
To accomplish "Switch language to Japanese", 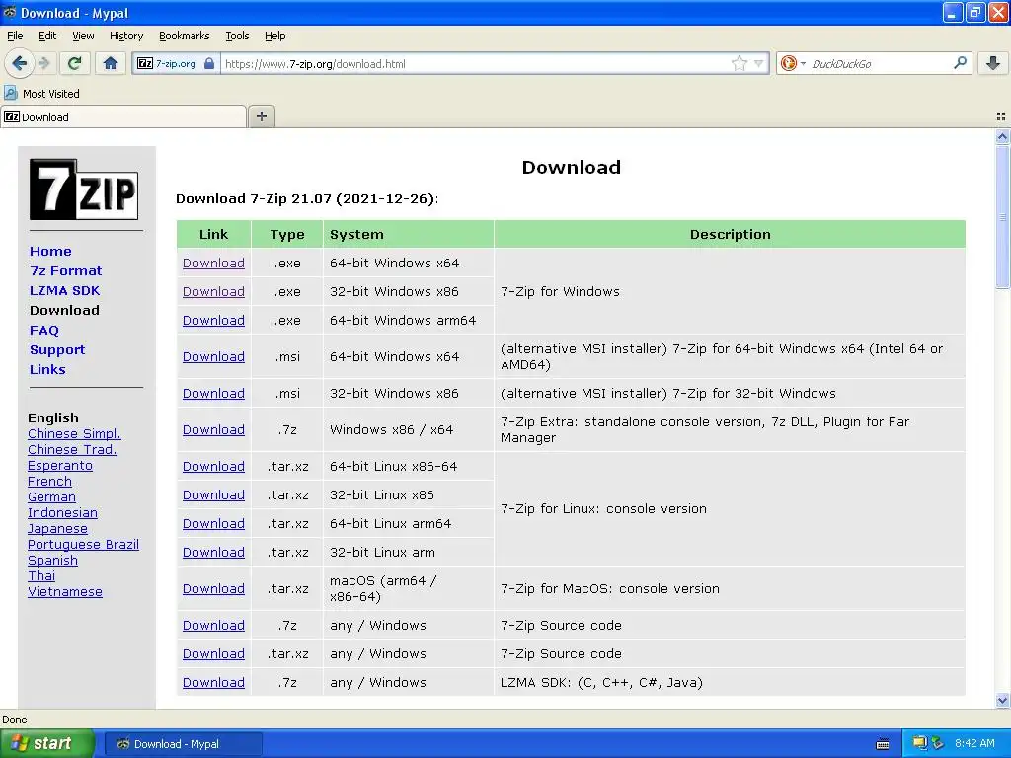I will [x=57, y=529].
